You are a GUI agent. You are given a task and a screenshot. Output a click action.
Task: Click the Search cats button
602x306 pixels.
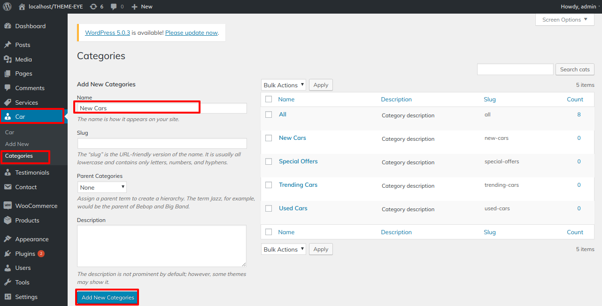click(x=574, y=69)
